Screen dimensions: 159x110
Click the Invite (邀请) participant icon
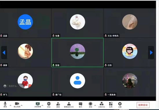58,105
